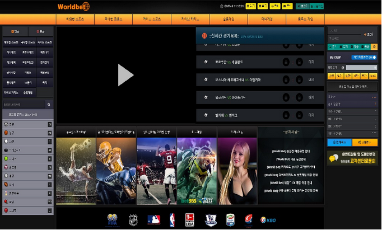The width and height of the screenshot is (382, 230).
Task: Click the refresh icon next to the bet amount field
Action: coord(343,68)
